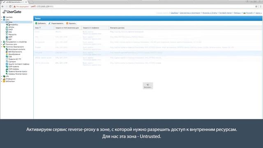263x148 pixels.
Task: Open the Дешифрование icon
Action: pos(7,54)
